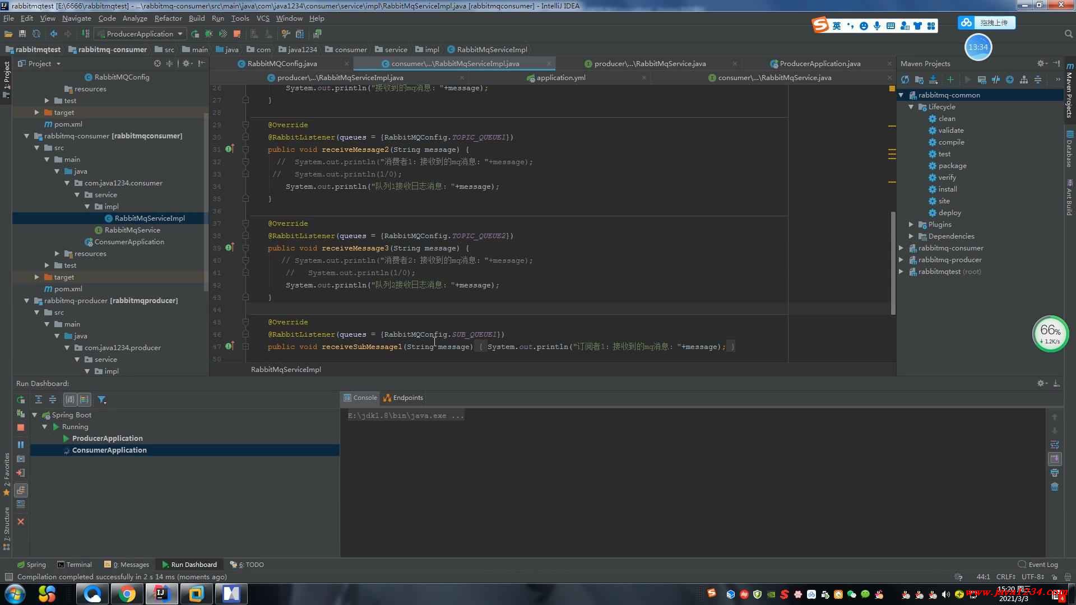Open the VCS menu

click(263, 18)
